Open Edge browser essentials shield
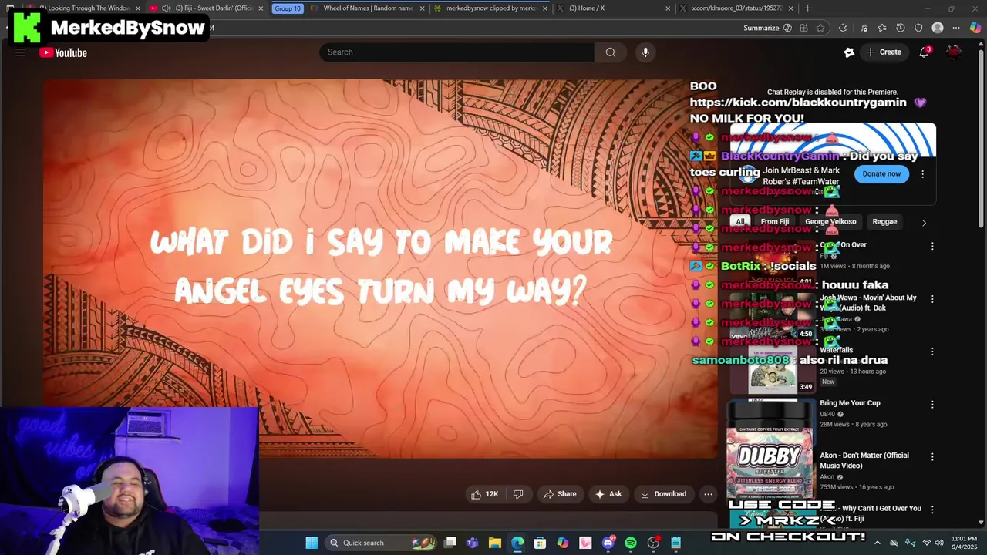Screen dimensions: 987x555 [918, 28]
